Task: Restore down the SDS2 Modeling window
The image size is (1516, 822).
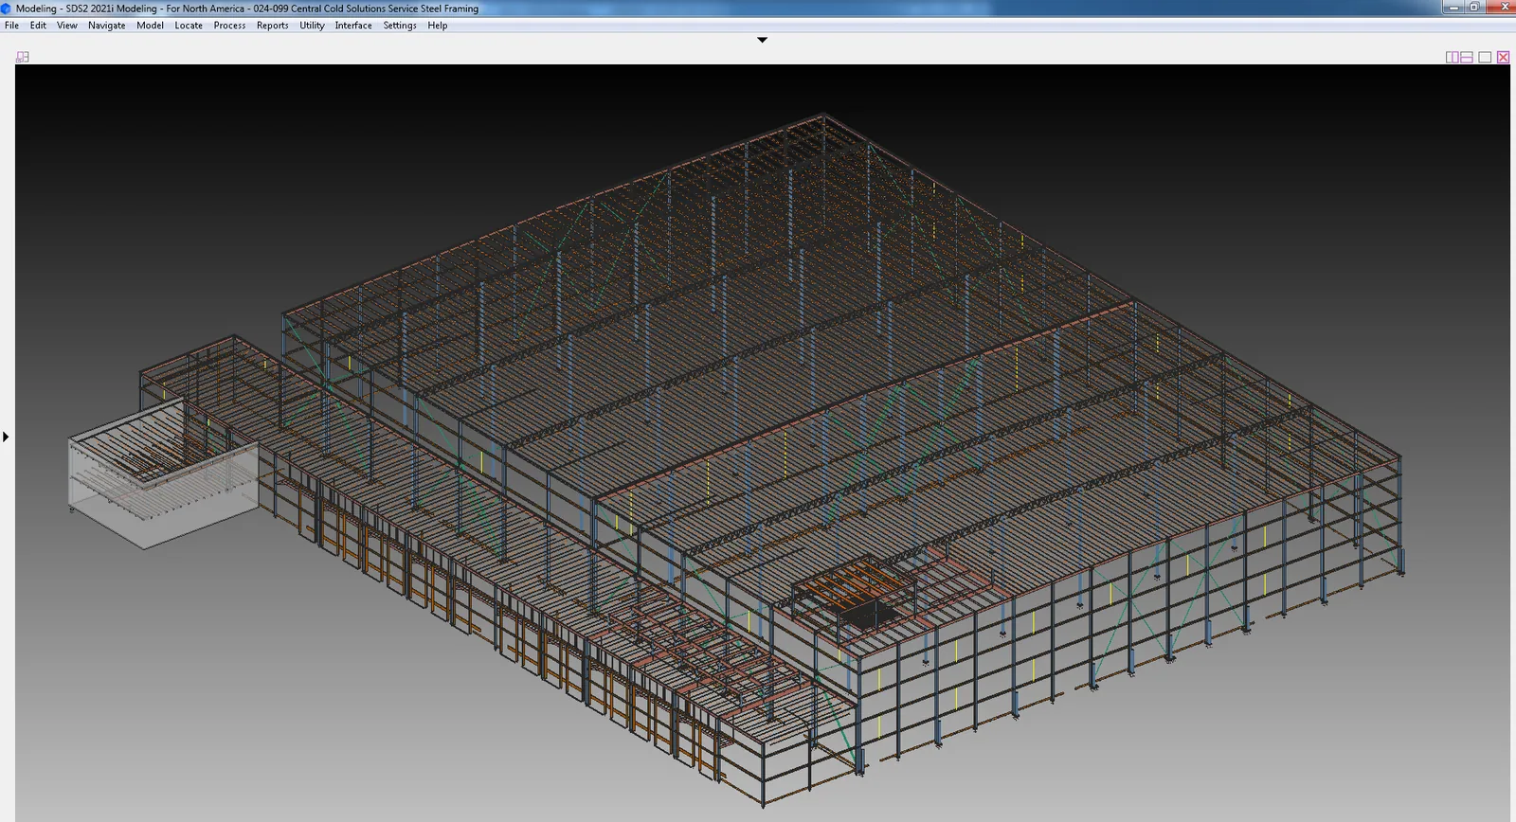Action: (x=1474, y=7)
